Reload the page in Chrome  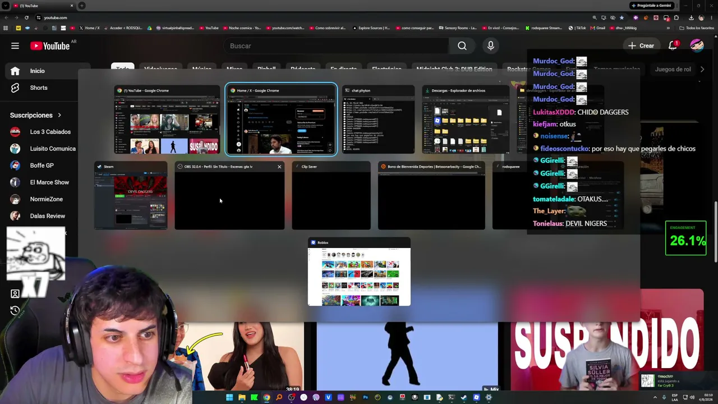click(26, 17)
